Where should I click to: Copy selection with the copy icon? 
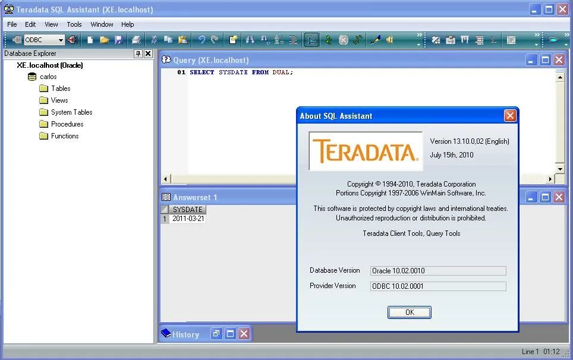[168, 40]
